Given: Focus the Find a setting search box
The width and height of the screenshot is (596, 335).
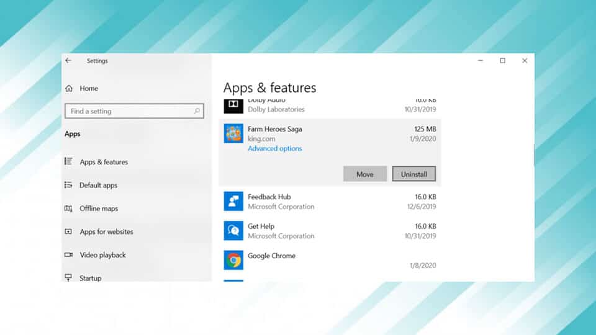Looking at the screenshot, I should (134, 111).
